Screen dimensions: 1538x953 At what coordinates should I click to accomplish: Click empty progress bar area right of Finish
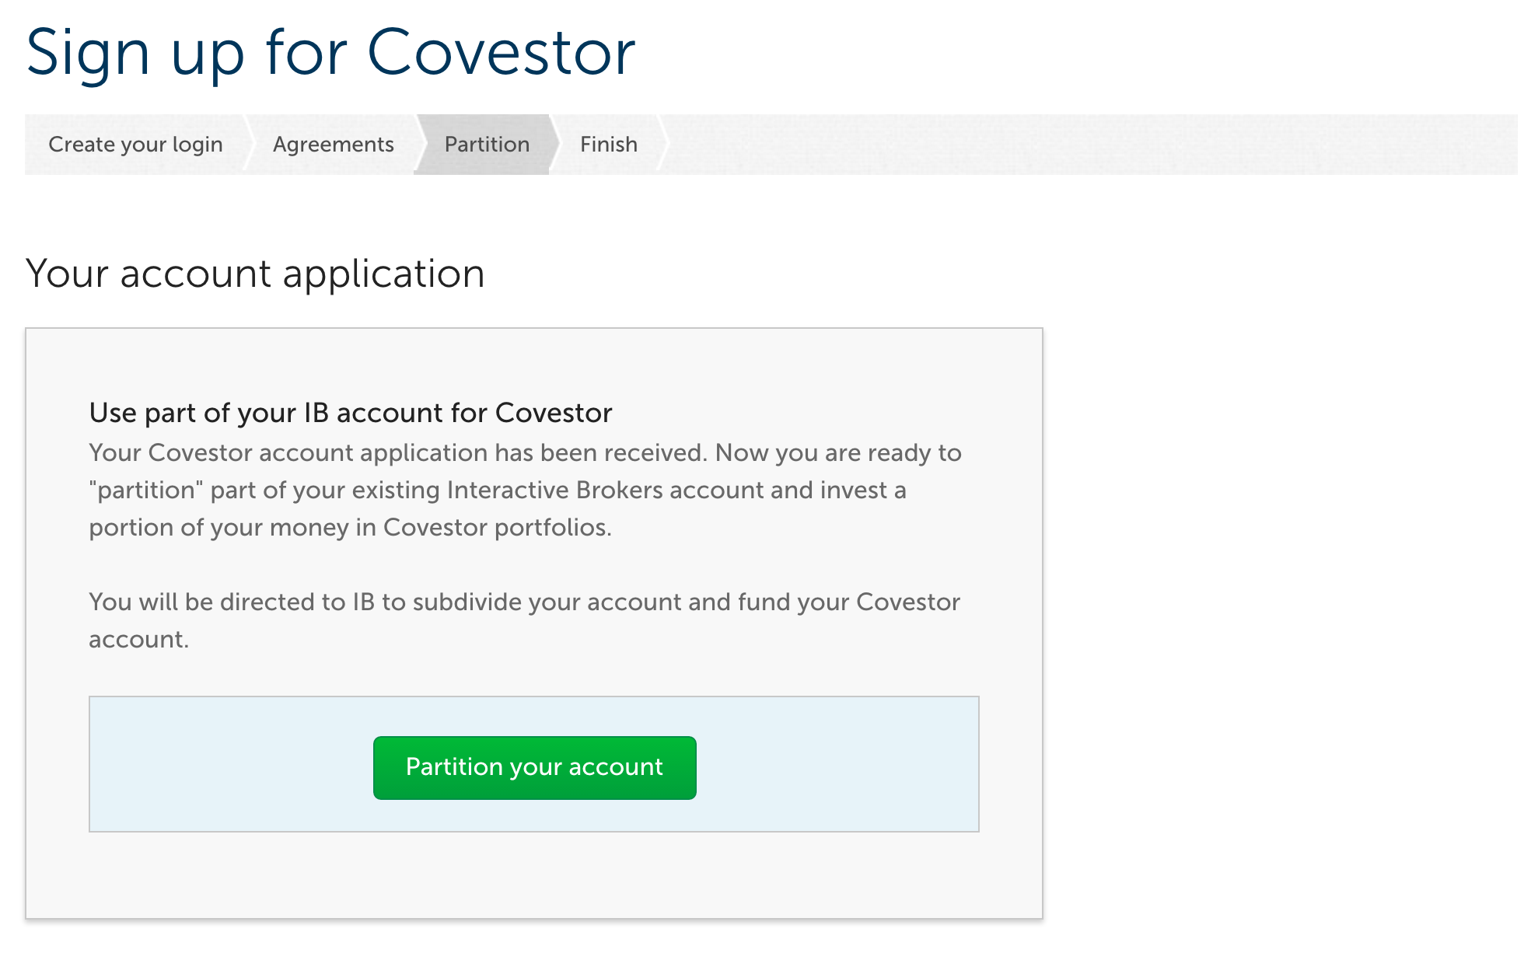(1089, 145)
